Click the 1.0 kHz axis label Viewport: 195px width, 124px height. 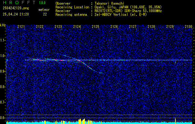(x=3, y=56)
